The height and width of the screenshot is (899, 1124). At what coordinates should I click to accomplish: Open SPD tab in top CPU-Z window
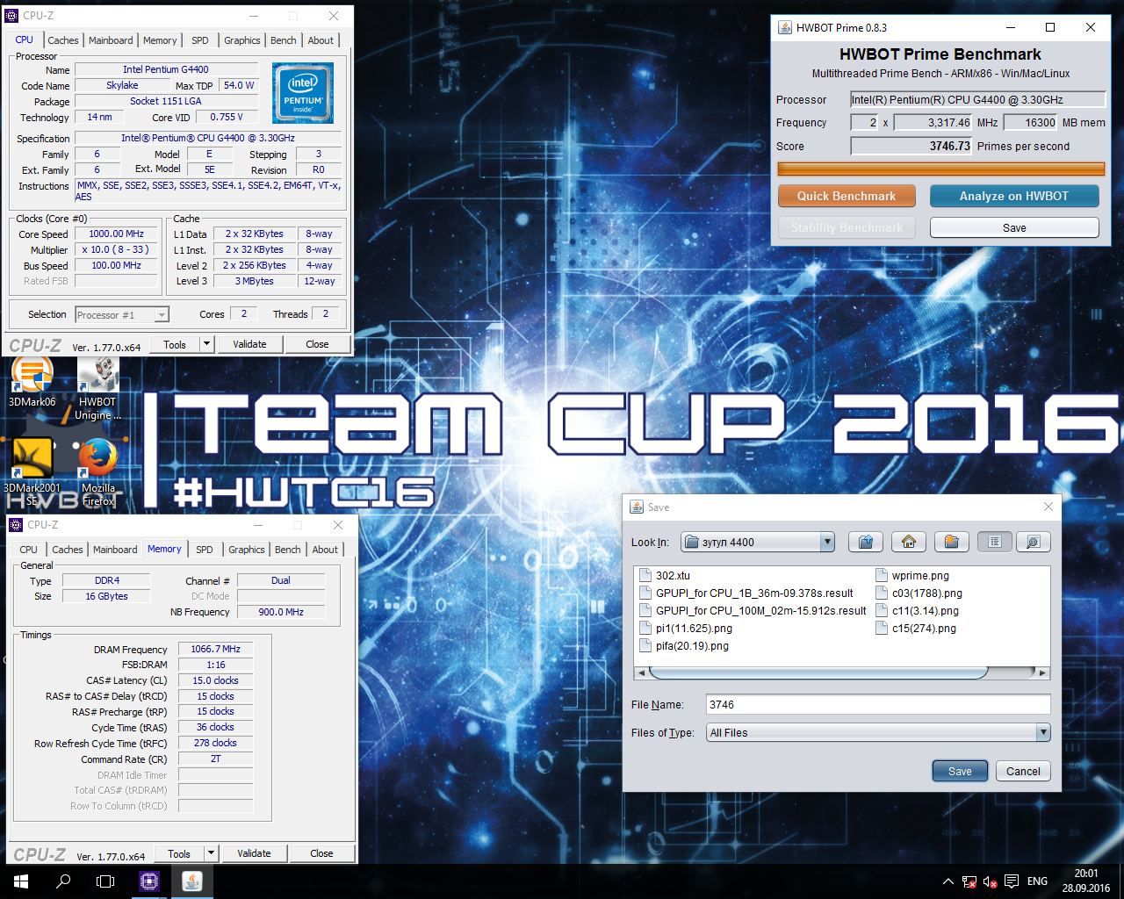click(x=200, y=40)
